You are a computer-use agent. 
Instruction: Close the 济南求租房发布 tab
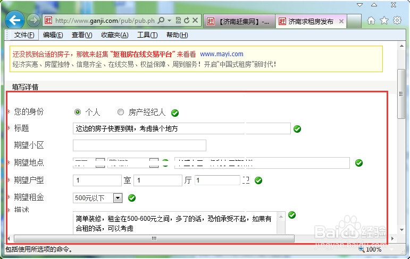pos(341,21)
